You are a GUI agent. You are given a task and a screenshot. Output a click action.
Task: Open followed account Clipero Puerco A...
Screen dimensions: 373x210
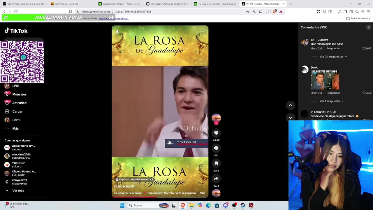(20, 173)
